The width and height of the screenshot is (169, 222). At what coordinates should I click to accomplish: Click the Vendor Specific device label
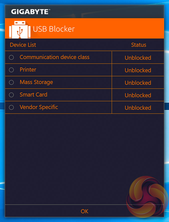coord(39,107)
